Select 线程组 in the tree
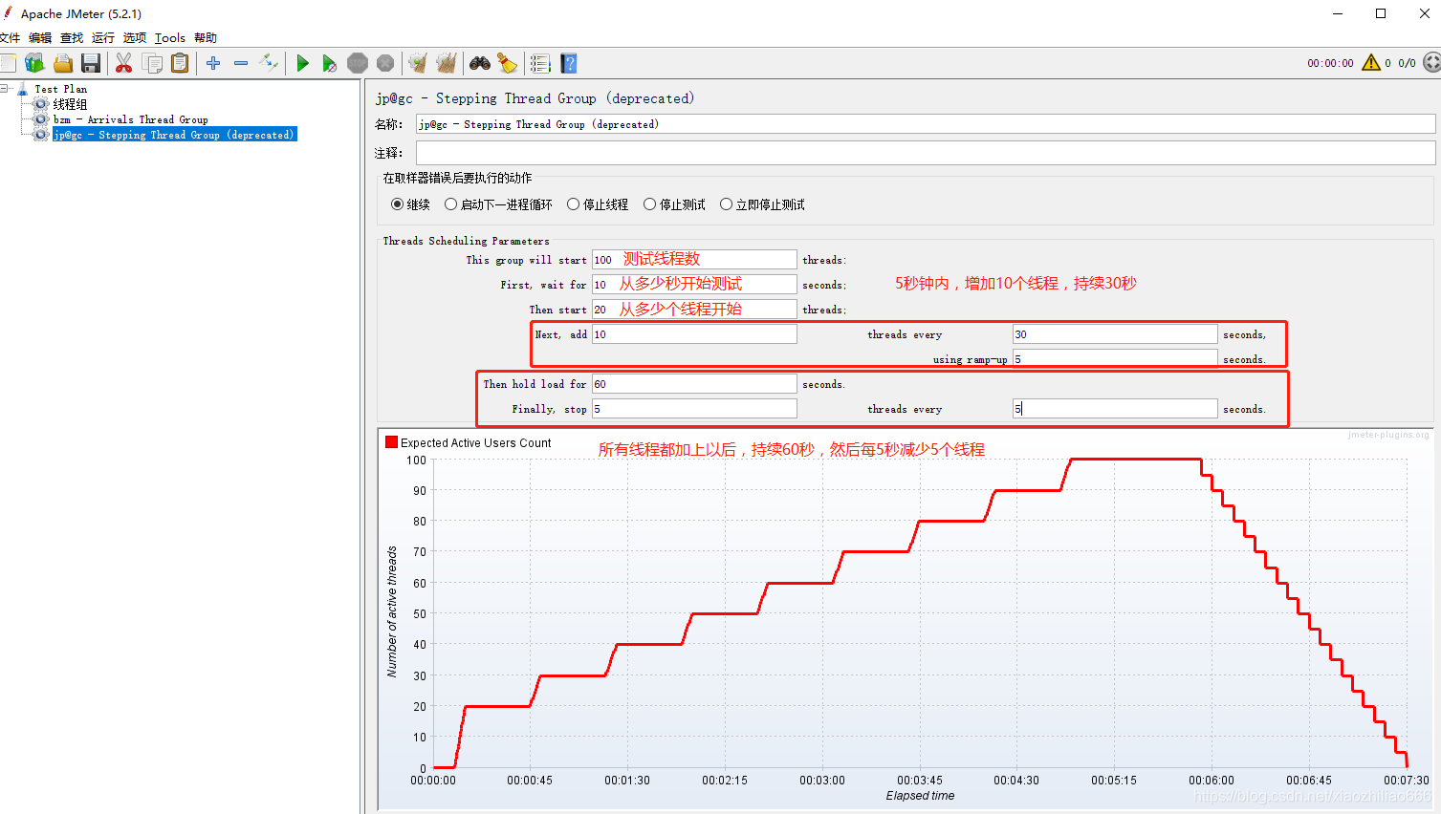The image size is (1441, 814). [70, 104]
